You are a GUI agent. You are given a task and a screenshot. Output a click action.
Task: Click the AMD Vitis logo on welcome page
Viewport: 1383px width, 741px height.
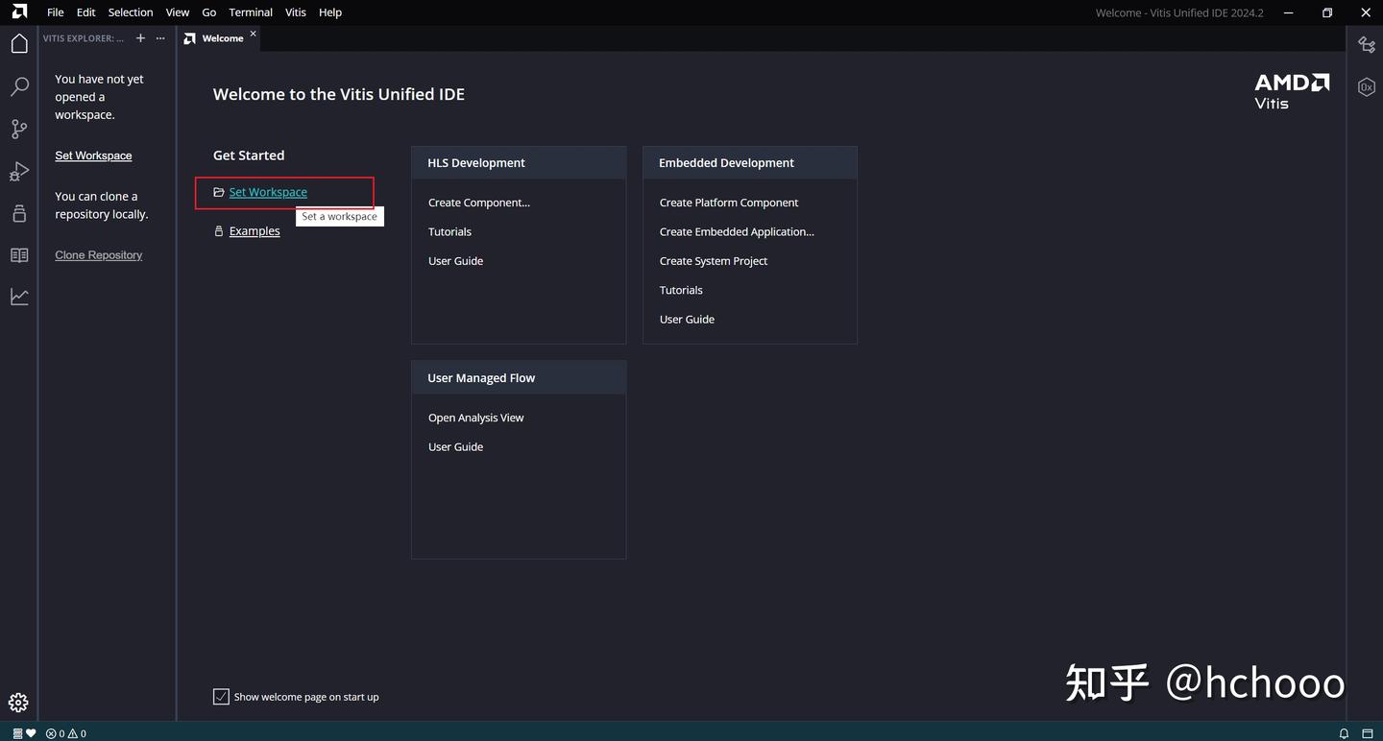point(1292,92)
